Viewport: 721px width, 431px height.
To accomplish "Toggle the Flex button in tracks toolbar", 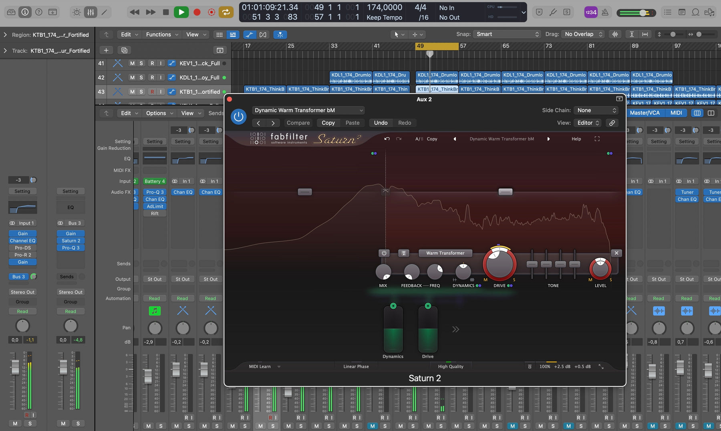I will pos(263,35).
